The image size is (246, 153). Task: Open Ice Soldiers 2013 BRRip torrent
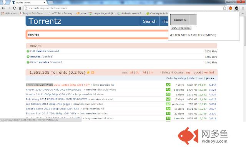48,104
